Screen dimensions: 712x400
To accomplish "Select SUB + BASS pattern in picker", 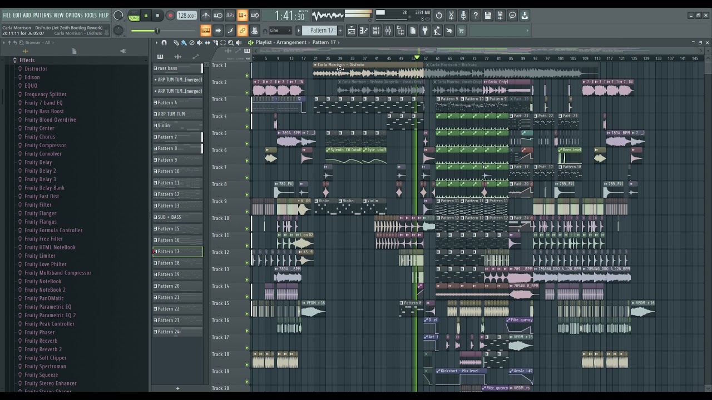I will pyautogui.click(x=178, y=217).
